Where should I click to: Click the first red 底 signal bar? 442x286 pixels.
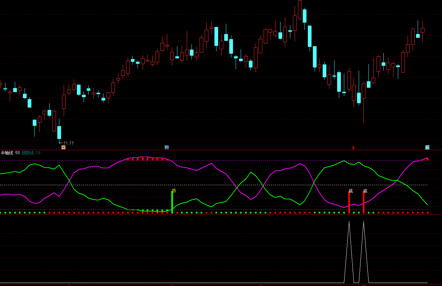[349, 202]
